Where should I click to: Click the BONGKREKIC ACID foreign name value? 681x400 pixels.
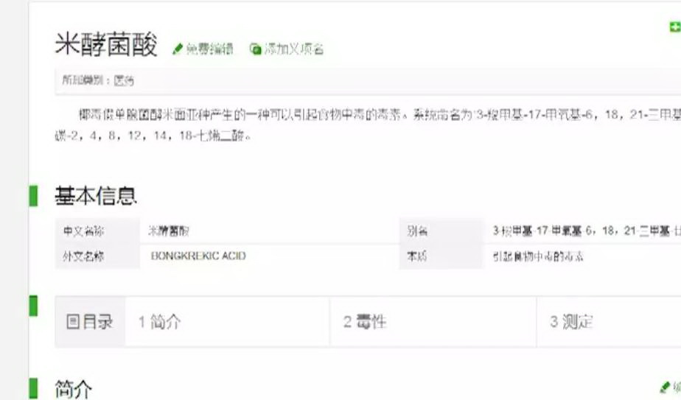click(198, 256)
